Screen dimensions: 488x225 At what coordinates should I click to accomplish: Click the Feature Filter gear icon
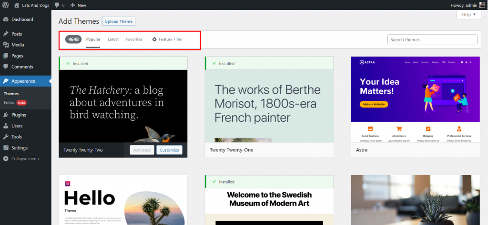pos(154,39)
